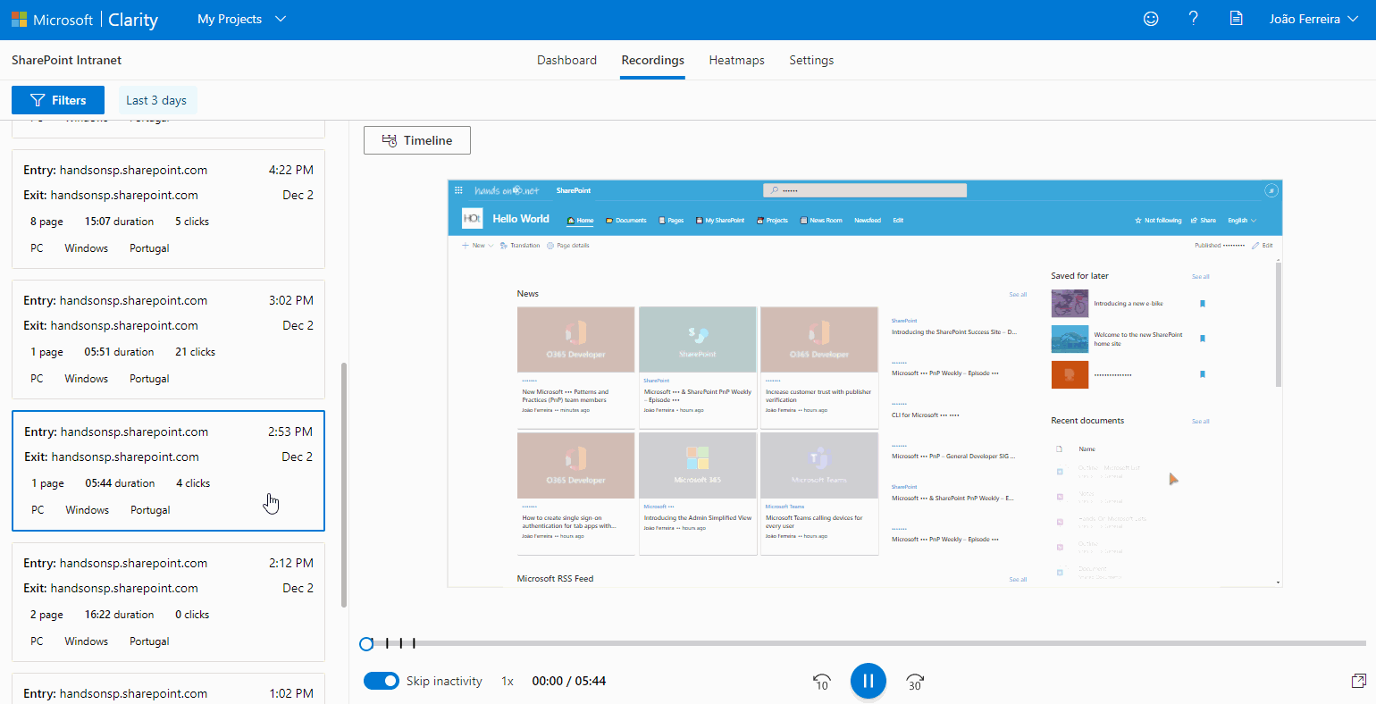Select the 2:12 PM recording card
This screenshot has width=1376, height=704.
[168, 602]
